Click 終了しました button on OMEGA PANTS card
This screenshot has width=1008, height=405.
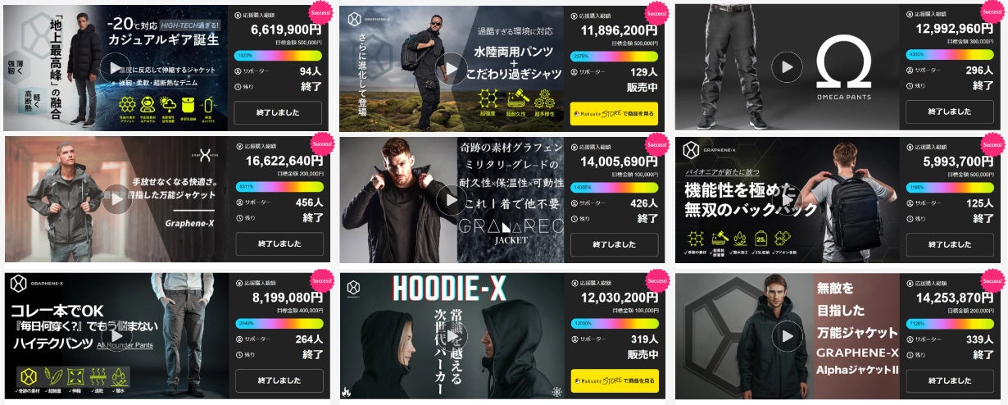[x=949, y=112]
